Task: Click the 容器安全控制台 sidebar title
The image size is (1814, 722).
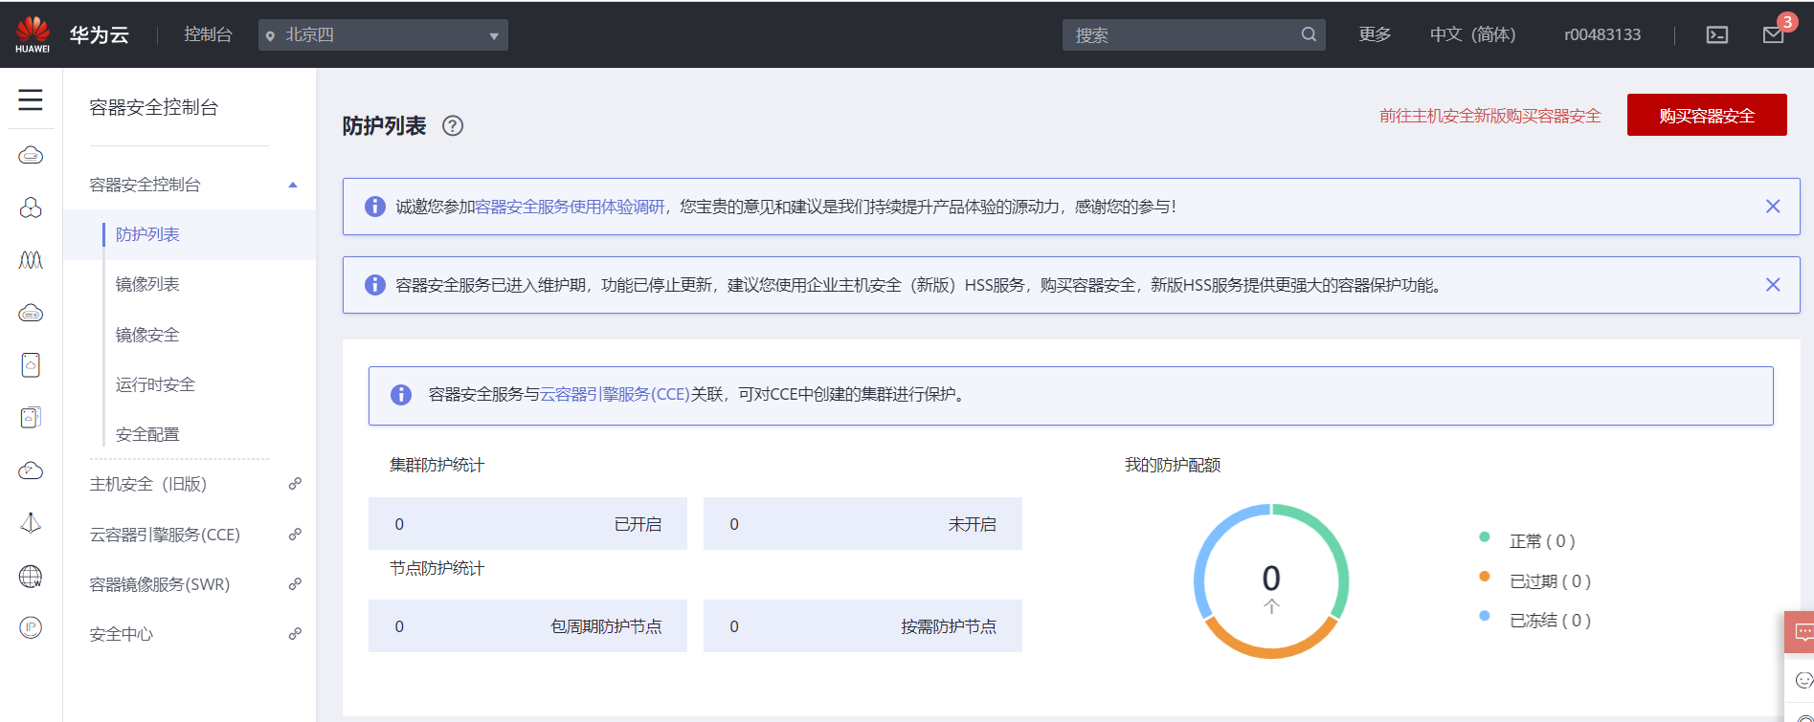Action: coord(153,107)
